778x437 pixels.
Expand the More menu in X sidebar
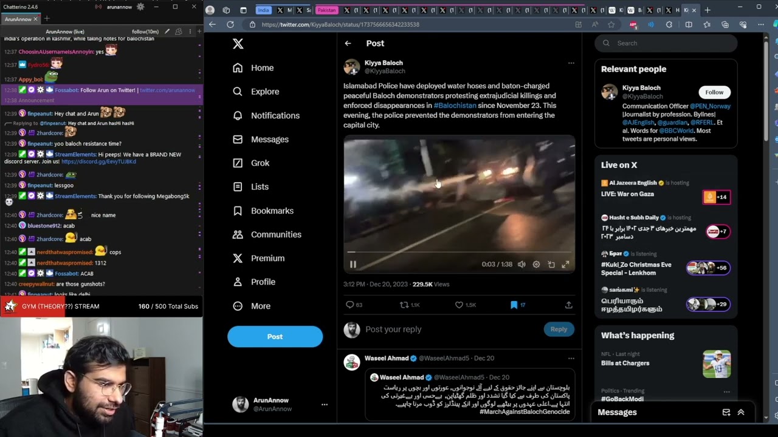pos(252,306)
